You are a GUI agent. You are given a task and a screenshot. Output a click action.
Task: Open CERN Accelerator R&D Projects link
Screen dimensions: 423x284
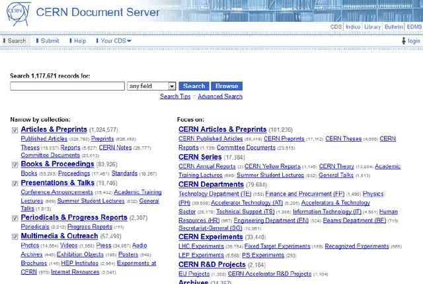(270, 273)
